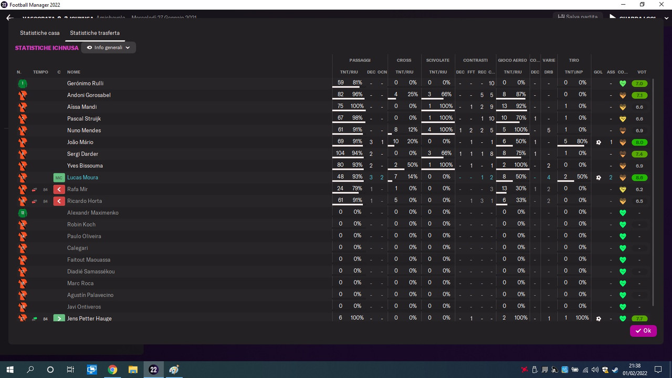Open Windows Start menu
Viewport: 672px width, 378px height.
[10, 370]
